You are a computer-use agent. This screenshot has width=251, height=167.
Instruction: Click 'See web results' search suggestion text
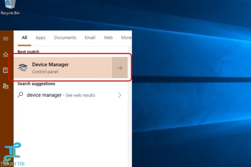(x=80, y=95)
